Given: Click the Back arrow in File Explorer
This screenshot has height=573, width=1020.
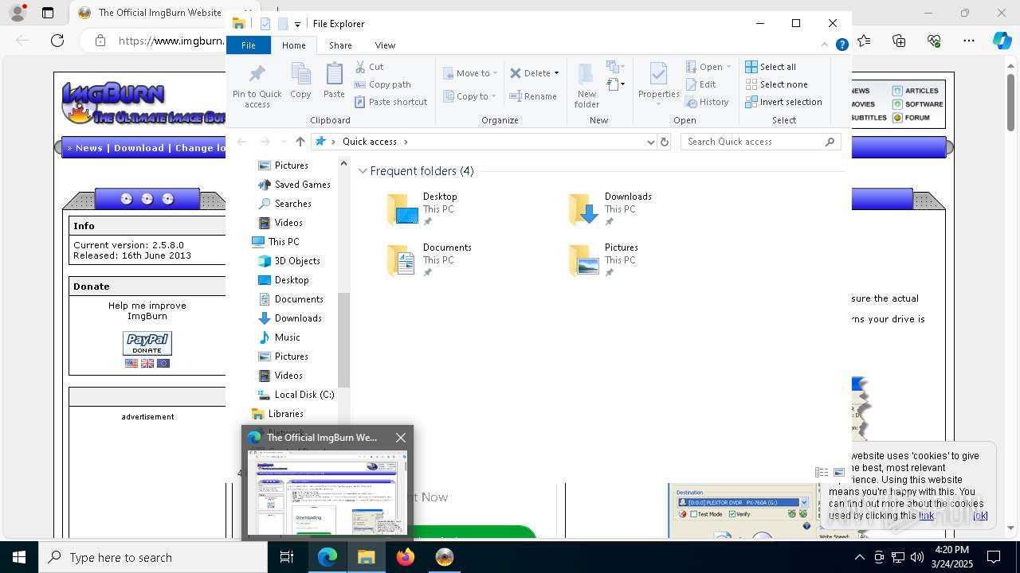Looking at the screenshot, I should pos(242,142).
